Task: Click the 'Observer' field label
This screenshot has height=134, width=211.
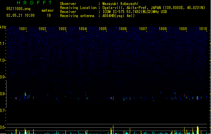Action: click(x=68, y=4)
